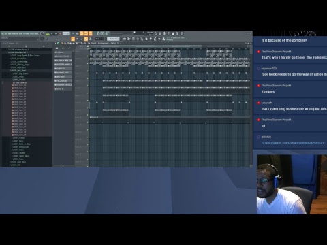Image resolution: width=327 pixels, height=245 pixels.
Task: Select the playlist Slice tool
Action: tap(76, 43)
